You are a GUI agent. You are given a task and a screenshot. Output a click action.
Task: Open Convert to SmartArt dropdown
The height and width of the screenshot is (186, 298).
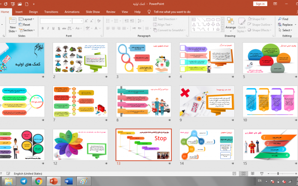[x=169, y=30]
